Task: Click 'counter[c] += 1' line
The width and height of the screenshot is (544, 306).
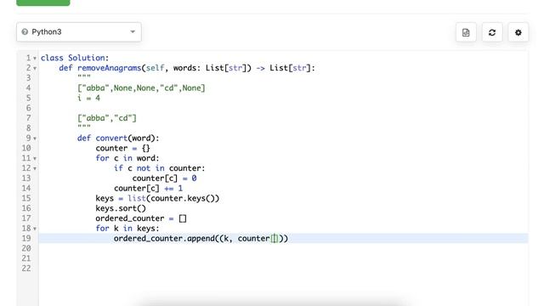Action: pyautogui.click(x=148, y=189)
